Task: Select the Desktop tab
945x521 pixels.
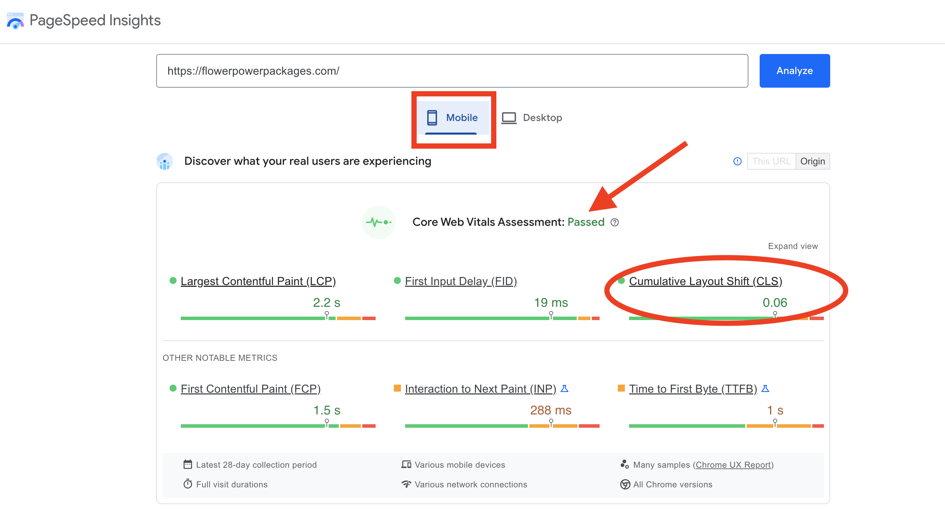Action: point(532,118)
